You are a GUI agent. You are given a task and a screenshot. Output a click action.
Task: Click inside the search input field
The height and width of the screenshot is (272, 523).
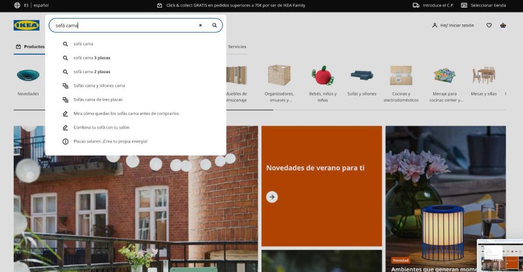click(128, 26)
